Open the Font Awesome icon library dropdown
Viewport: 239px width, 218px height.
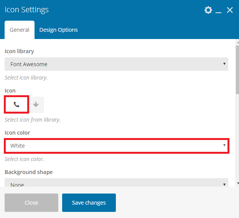(116, 64)
